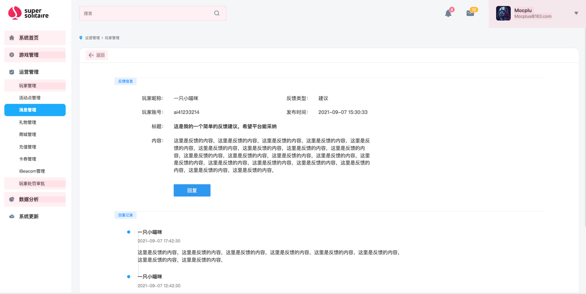Click the Super Solitaire logo
Image resolution: width=586 pixels, height=294 pixels.
pyautogui.click(x=28, y=13)
